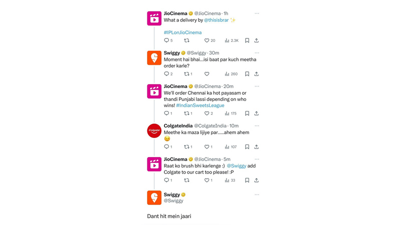Viewport: 401px width, 225px height.
Task: Like JioCinema's tweet with 20 likes
Action: [207, 40]
